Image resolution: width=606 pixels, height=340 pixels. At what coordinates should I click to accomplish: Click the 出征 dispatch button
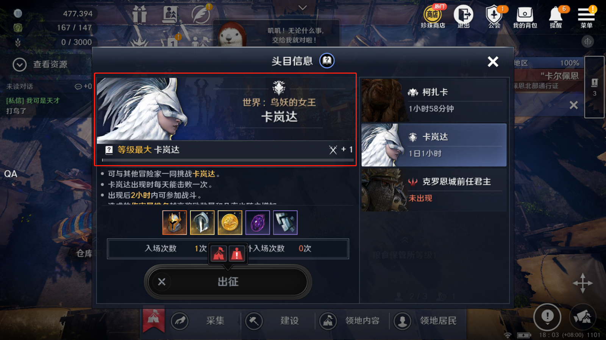pos(228,282)
